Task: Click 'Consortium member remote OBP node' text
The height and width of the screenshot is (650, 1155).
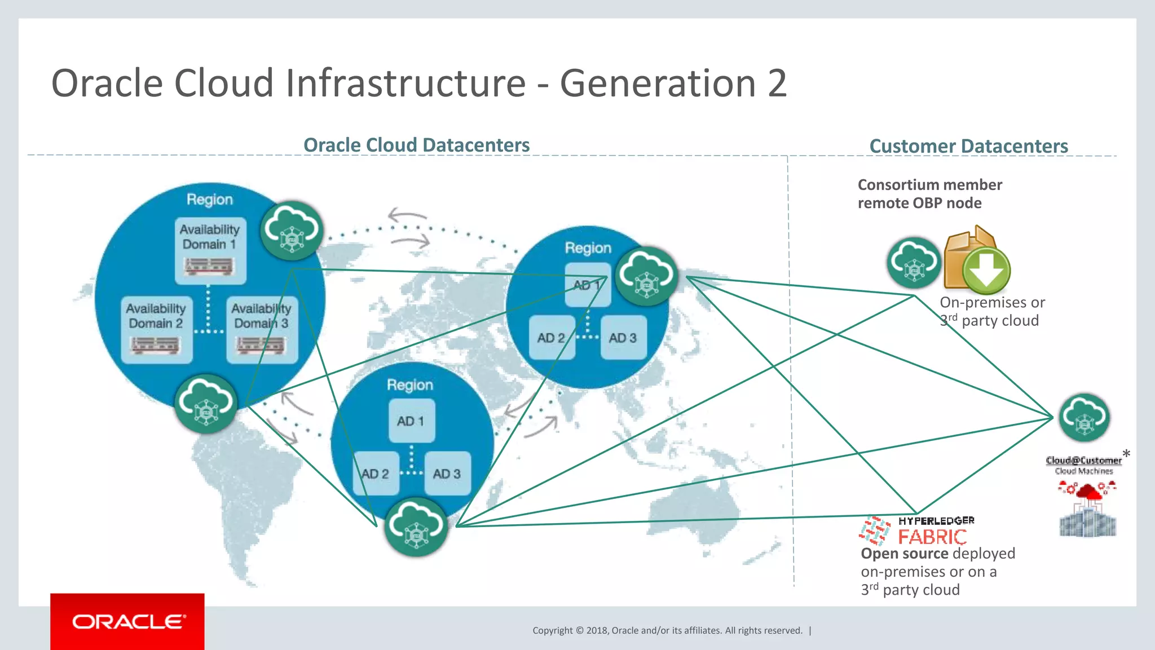Action: (929, 193)
